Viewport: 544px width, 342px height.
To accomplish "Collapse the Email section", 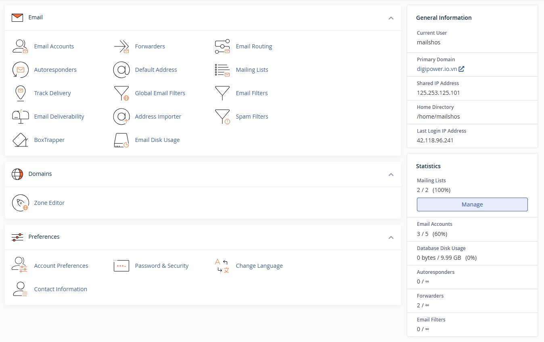I will pos(391,18).
